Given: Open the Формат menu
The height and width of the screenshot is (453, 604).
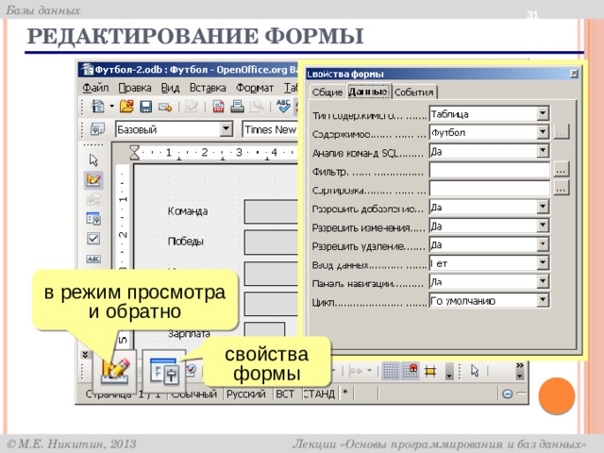Looking at the screenshot, I should point(254,88).
